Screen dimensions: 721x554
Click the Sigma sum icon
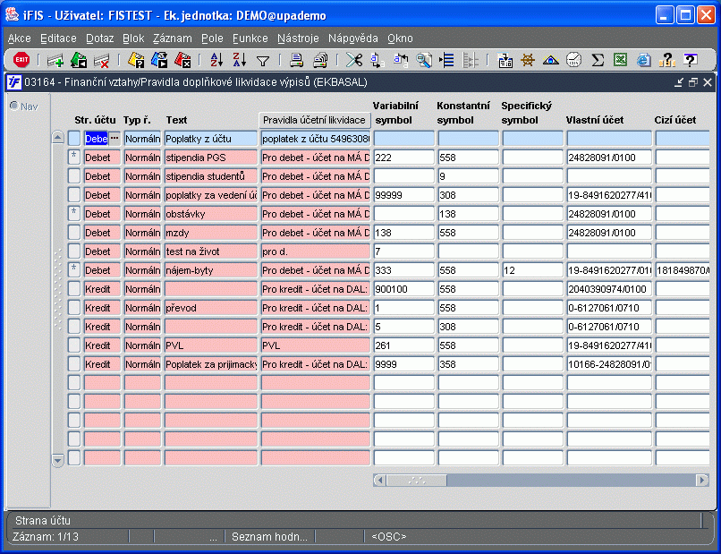pyautogui.click(x=598, y=60)
